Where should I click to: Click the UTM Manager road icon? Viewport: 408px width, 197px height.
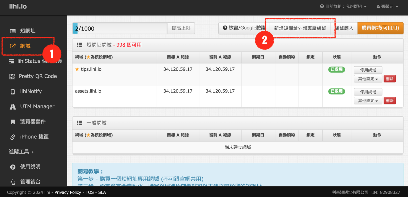click(13, 107)
